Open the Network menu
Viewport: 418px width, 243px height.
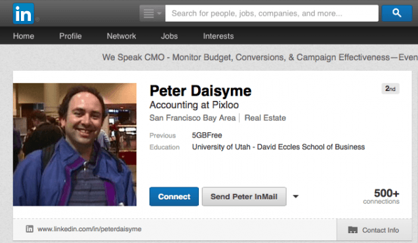(121, 36)
